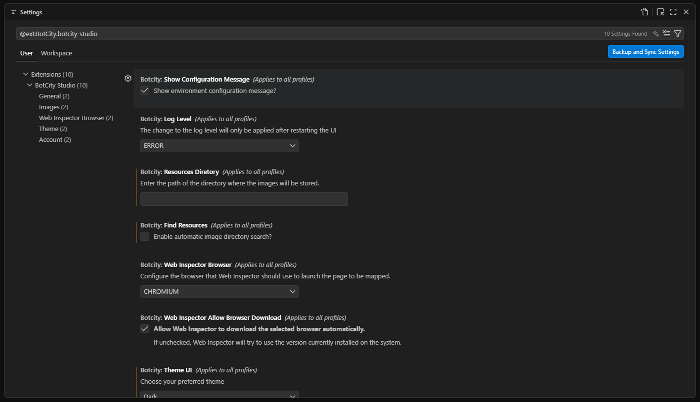Select Theme in settings tree

coord(53,129)
